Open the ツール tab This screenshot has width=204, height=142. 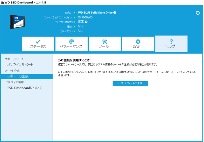pyautogui.click(x=105, y=44)
